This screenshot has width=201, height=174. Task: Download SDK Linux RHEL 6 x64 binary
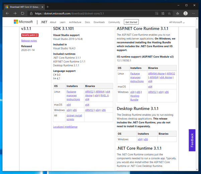pos(97,97)
